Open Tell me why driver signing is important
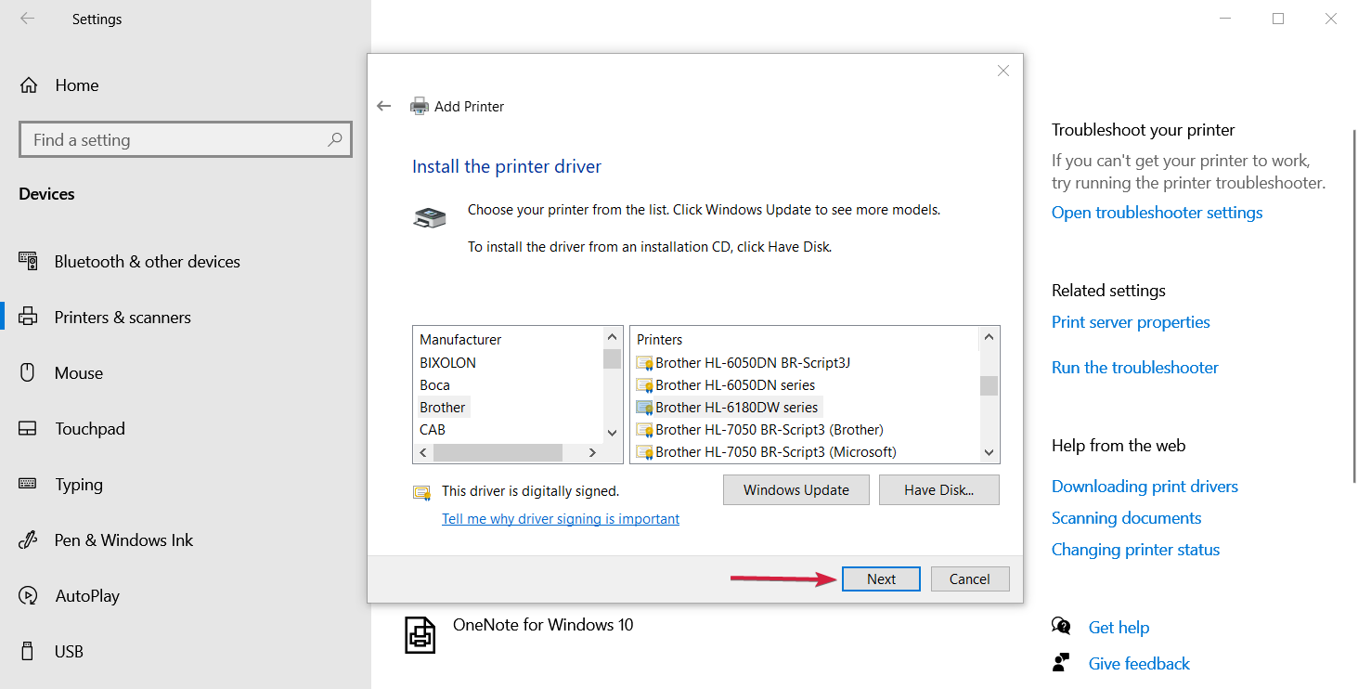Viewport: 1358px width, 689px height. coord(561,519)
